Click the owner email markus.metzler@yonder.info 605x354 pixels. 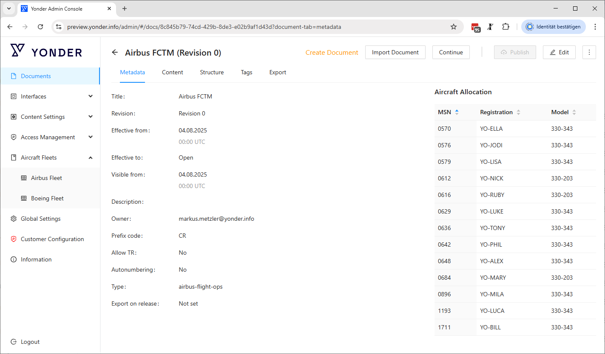216,219
